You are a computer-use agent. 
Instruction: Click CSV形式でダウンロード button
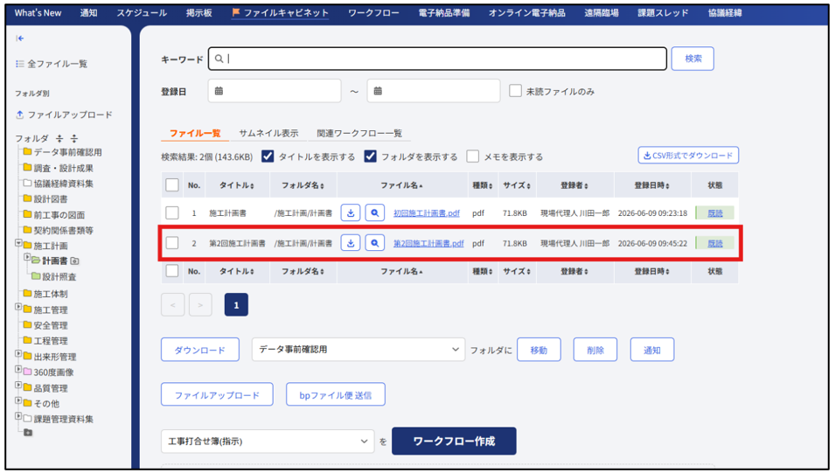tap(688, 156)
